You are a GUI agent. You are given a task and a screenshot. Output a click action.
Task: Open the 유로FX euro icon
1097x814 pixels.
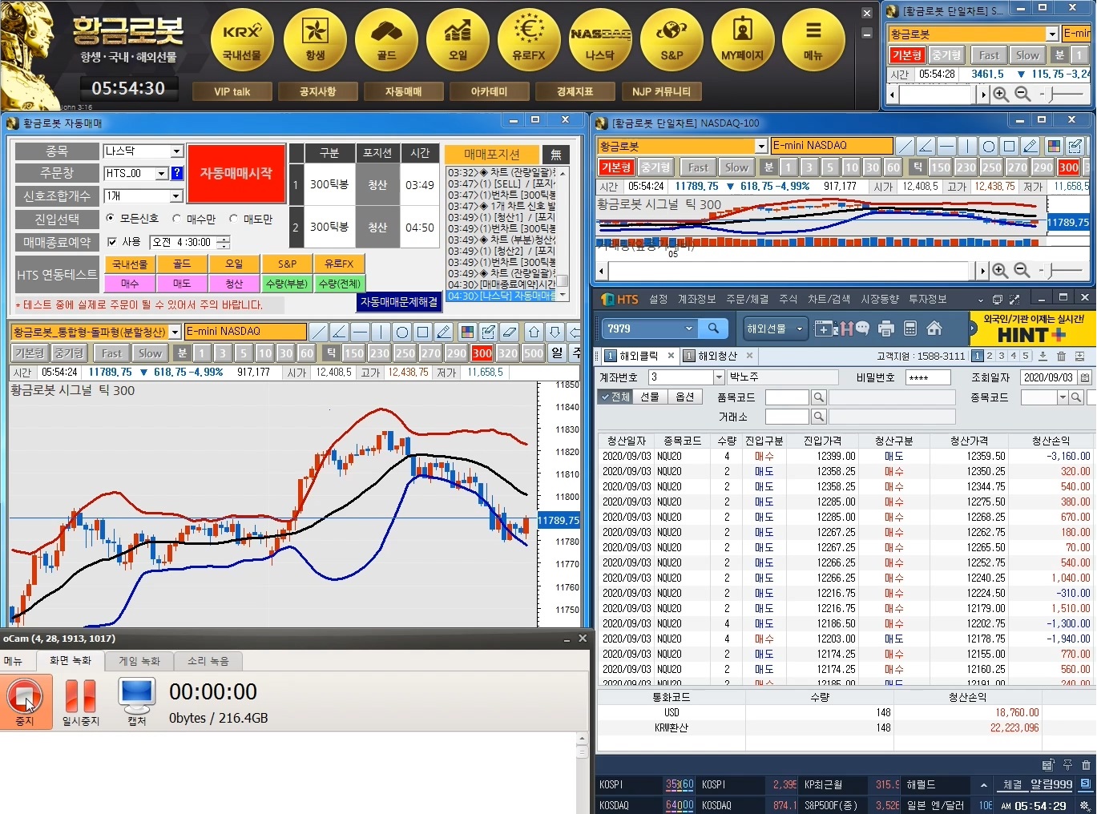coord(529,40)
